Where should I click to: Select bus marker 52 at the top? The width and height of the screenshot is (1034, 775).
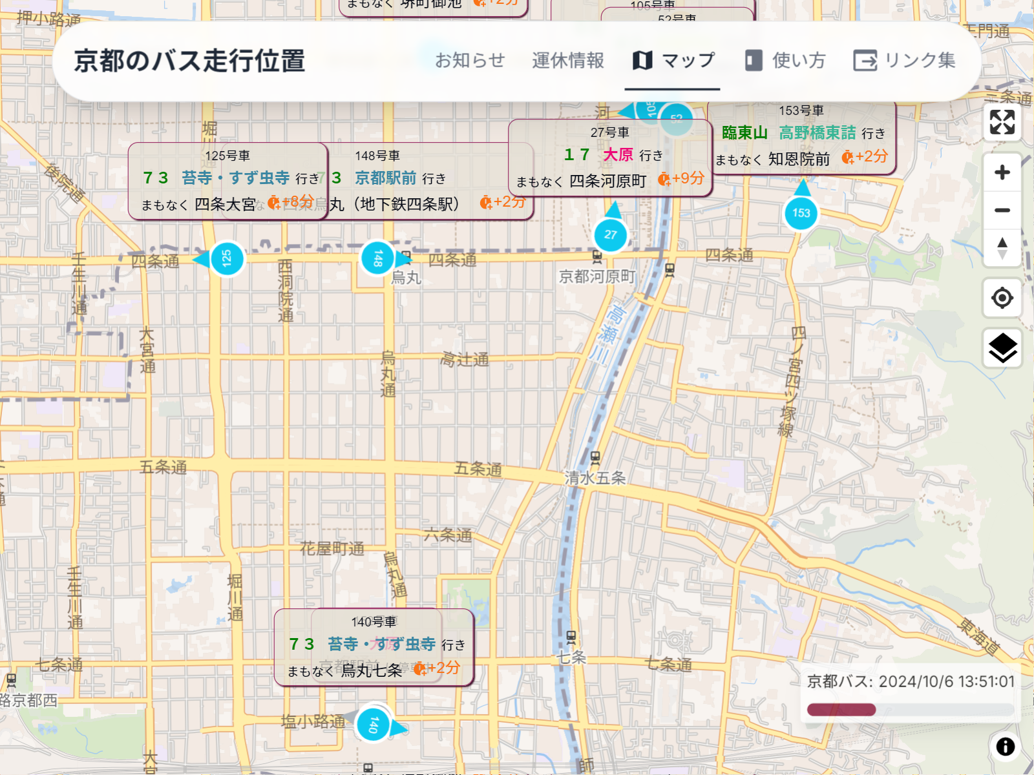676,119
